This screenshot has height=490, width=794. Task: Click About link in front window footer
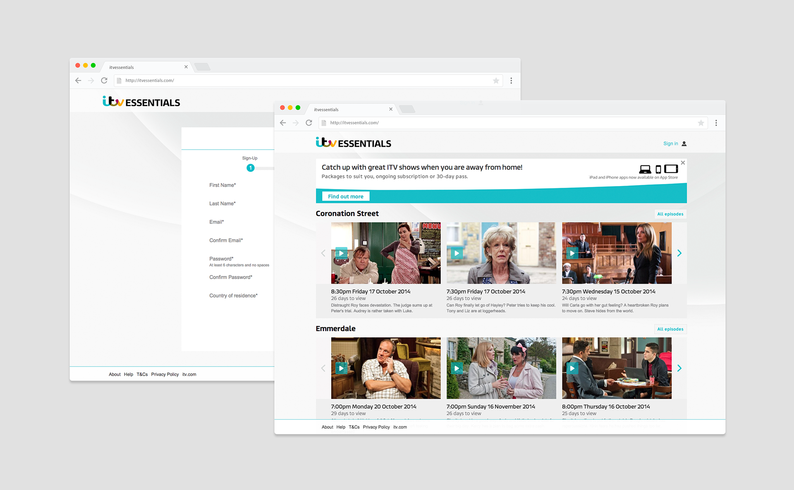pyautogui.click(x=327, y=427)
